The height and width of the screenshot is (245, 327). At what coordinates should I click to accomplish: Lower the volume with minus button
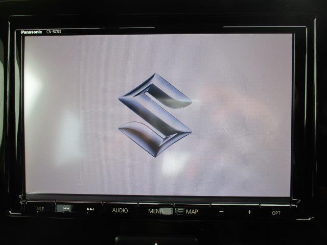coord(221,212)
